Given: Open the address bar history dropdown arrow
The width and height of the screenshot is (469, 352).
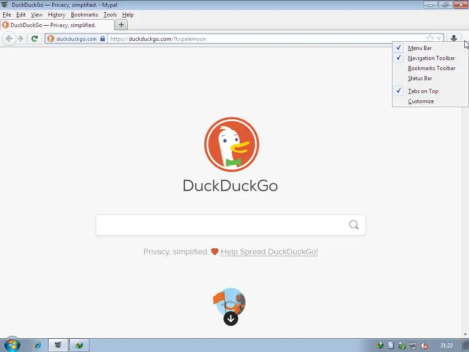Looking at the screenshot, I should pos(439,38).
